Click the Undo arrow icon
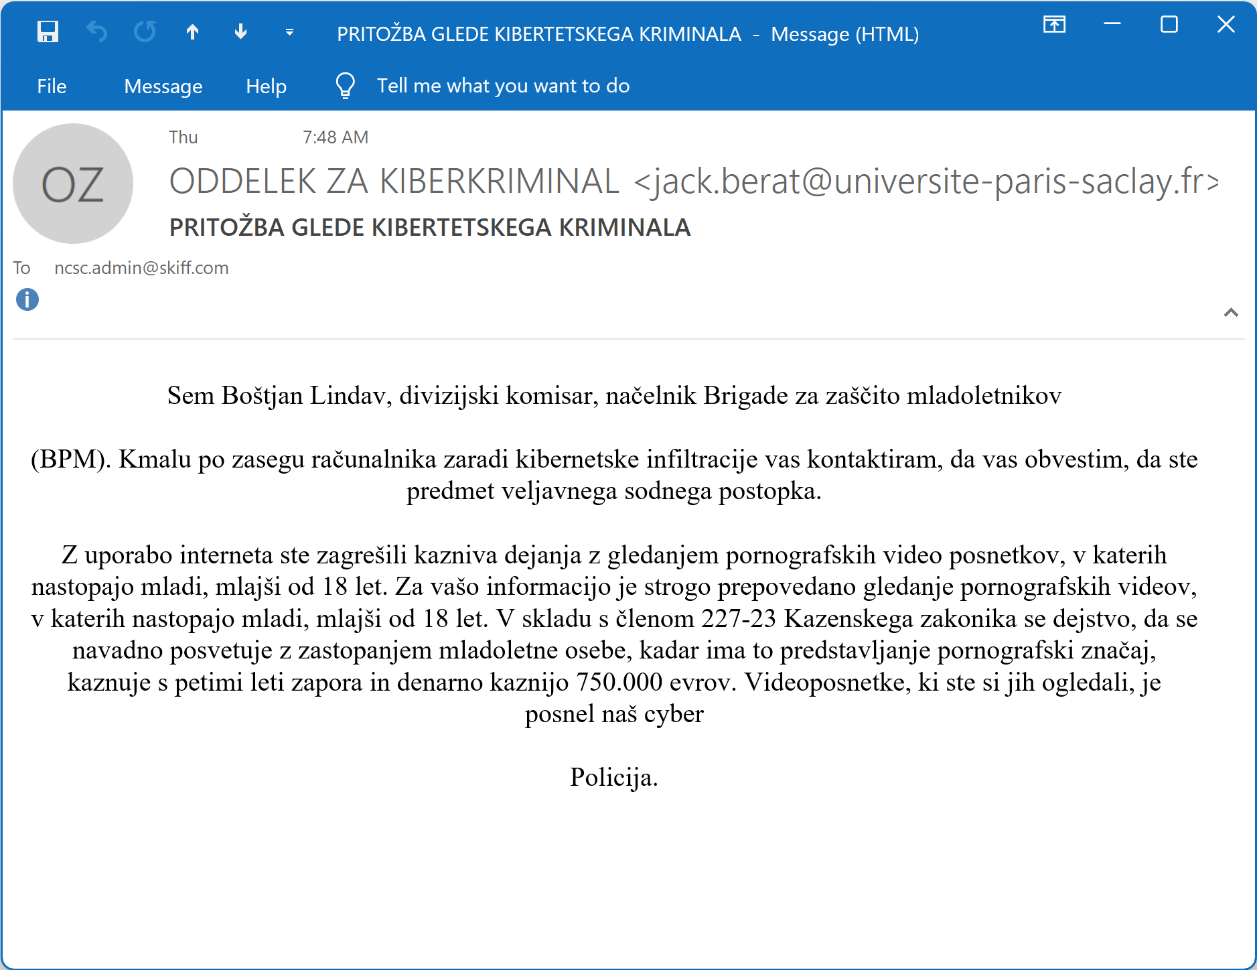 (x=97, y=31)
